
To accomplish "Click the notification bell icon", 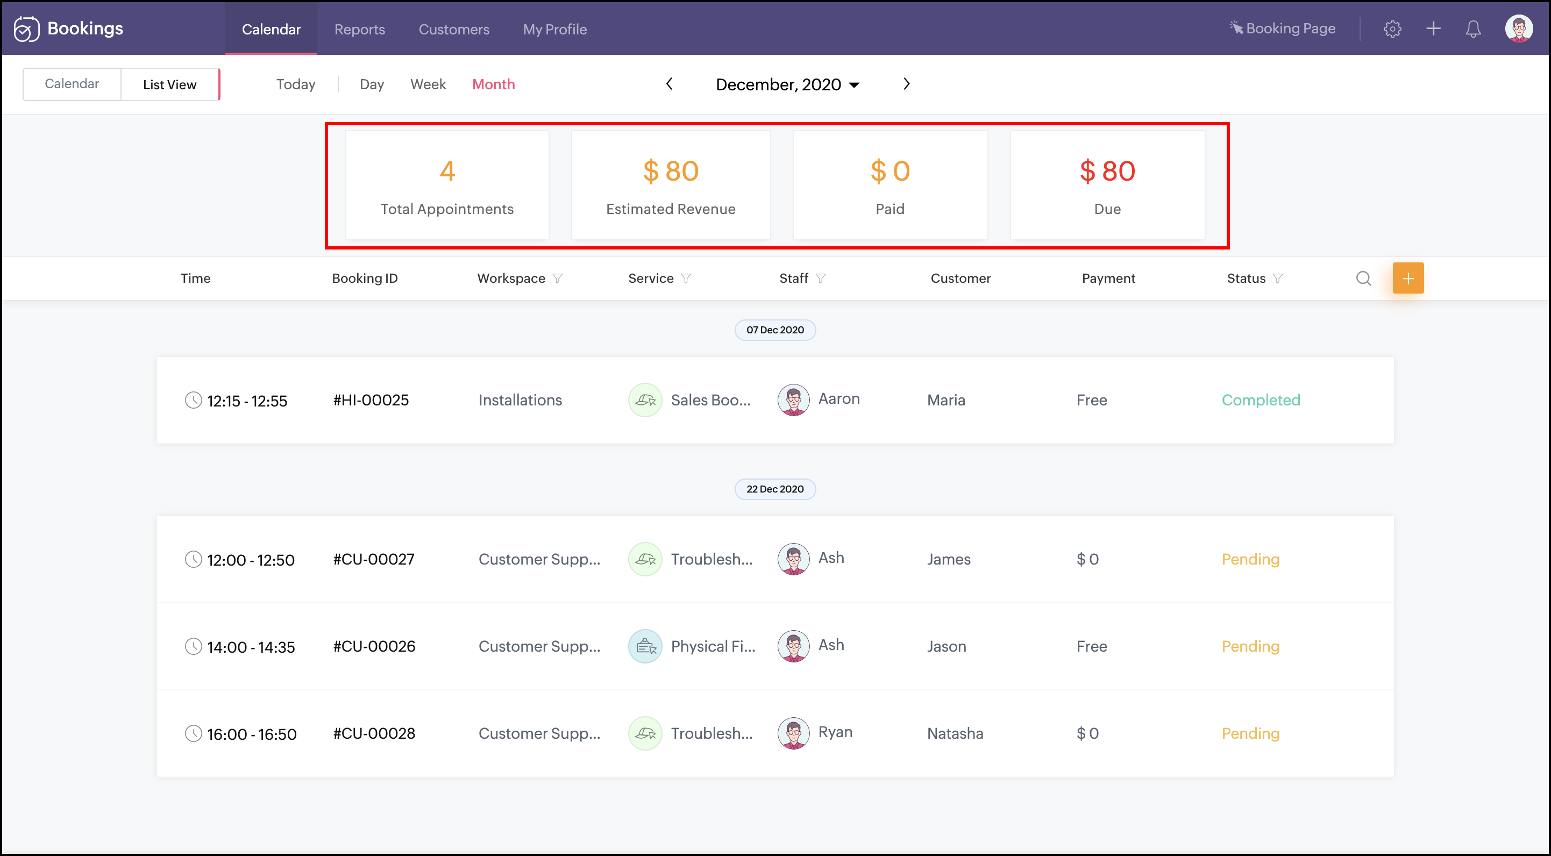I will pos(1472,29).
